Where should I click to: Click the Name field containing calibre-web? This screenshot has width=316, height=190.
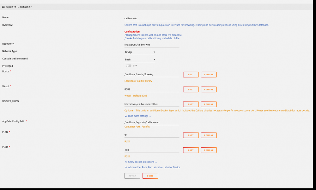[152, 18]
